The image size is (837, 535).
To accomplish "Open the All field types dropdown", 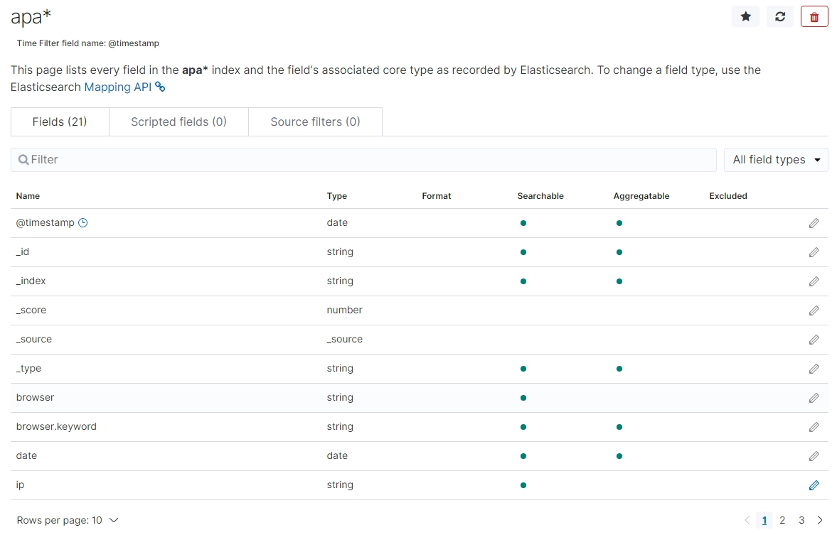I will click(x=776, y=159).
